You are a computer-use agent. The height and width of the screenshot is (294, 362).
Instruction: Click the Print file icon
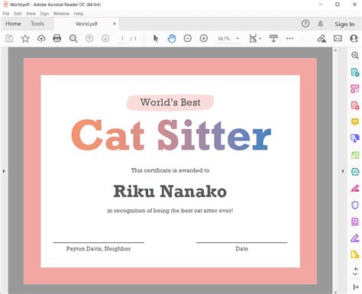coord(57,38)
